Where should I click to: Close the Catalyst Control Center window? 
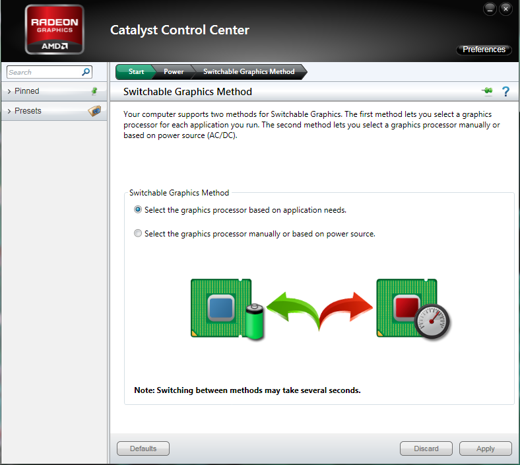(505, 9)
